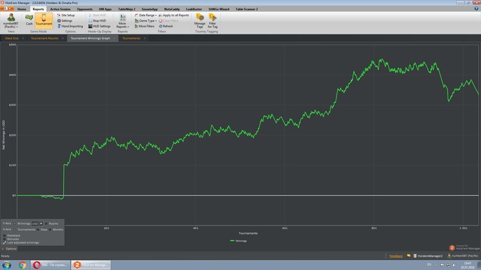This screenshot has width=481, height=270.
Task: Select the Tournament game mode icon
Action: click(43, 20)
